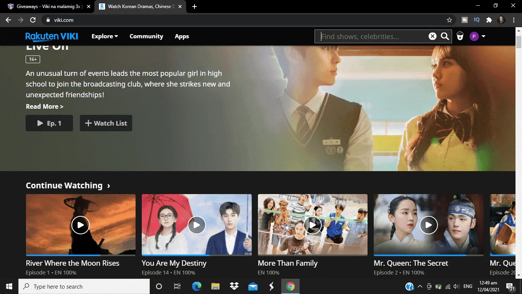The width and height of the screenshot is (522, 294).
Task: Open the Community menu
Action: [146, 36]
